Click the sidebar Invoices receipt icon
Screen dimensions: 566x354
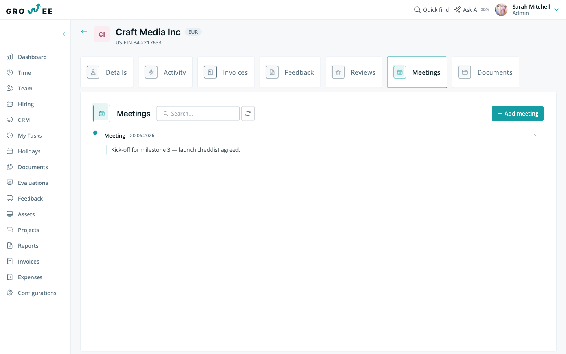click(10, 261)
